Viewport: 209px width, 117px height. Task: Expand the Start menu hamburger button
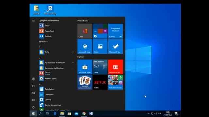click(x=33, y=21)
